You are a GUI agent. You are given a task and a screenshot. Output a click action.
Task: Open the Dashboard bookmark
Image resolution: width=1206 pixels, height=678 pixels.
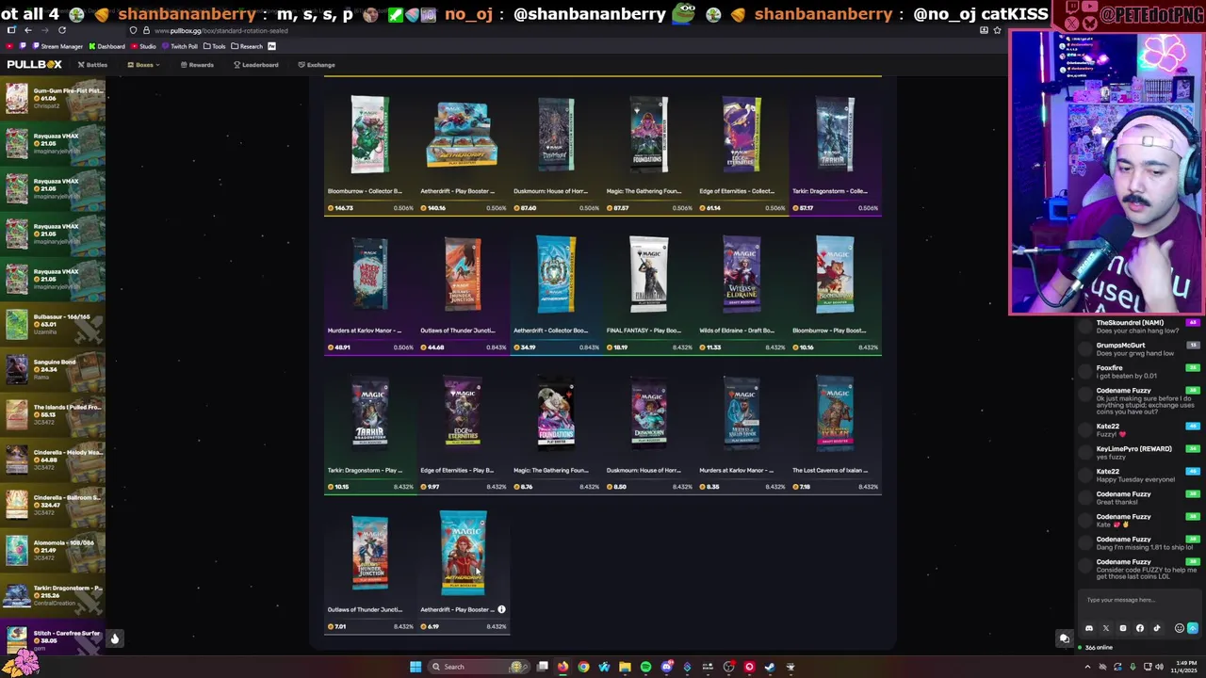tap(106, 46)
